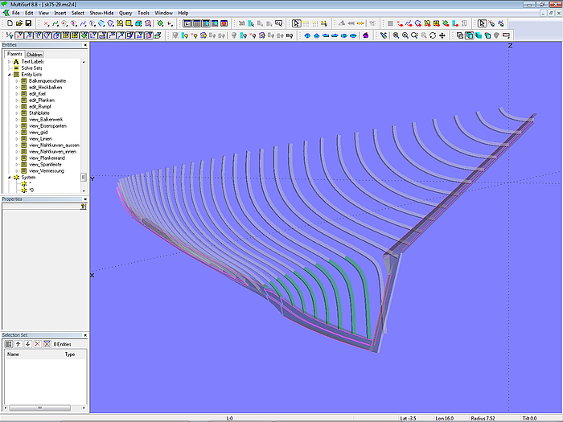Activate the arrow Select mode tool

click(296, 24)
